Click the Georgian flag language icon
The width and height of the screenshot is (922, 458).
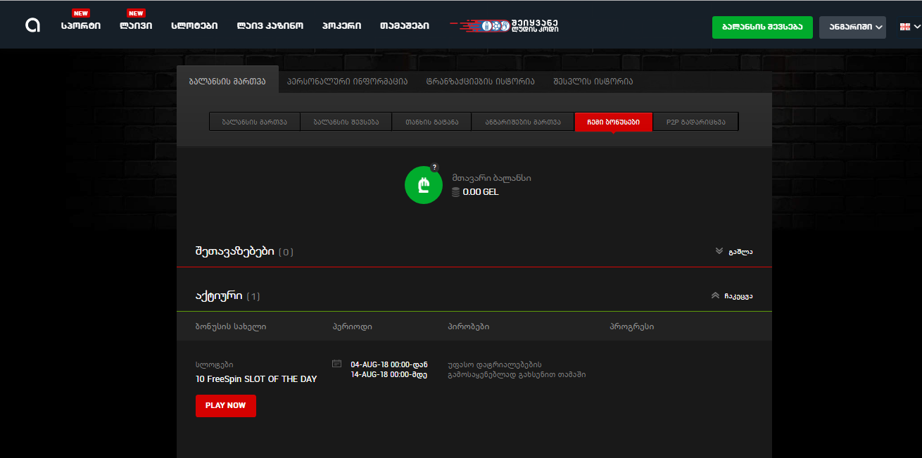[905, 27]
